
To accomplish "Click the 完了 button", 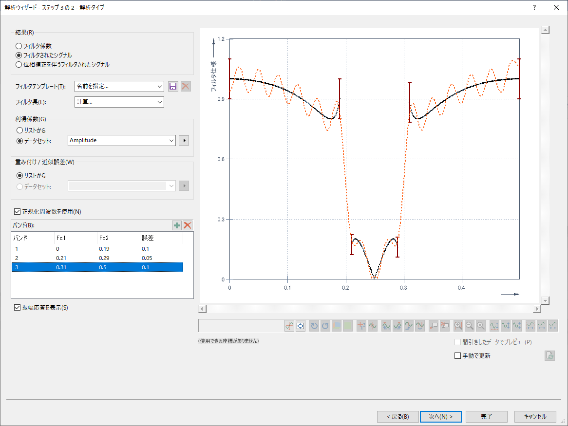I will coord(487,417).
